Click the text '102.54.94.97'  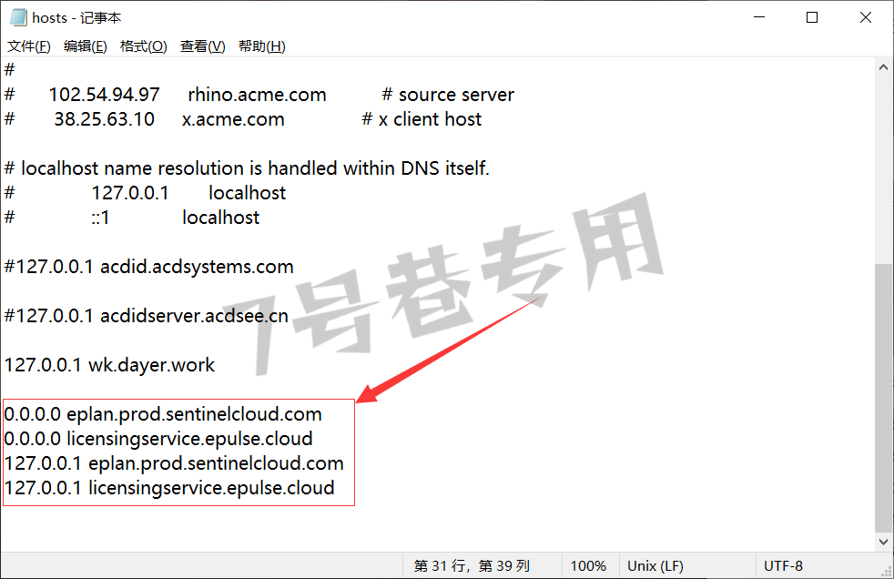[105, 95]
